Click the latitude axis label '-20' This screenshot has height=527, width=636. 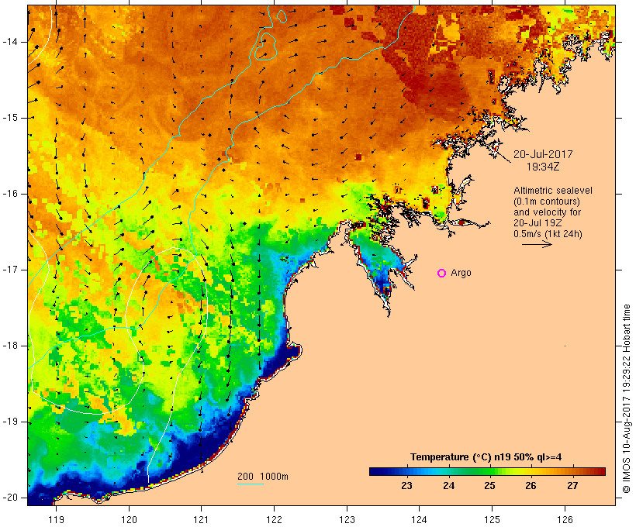point(10,498)
